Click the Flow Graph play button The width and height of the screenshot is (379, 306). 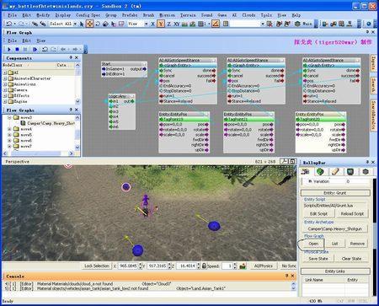coord(9,50)
